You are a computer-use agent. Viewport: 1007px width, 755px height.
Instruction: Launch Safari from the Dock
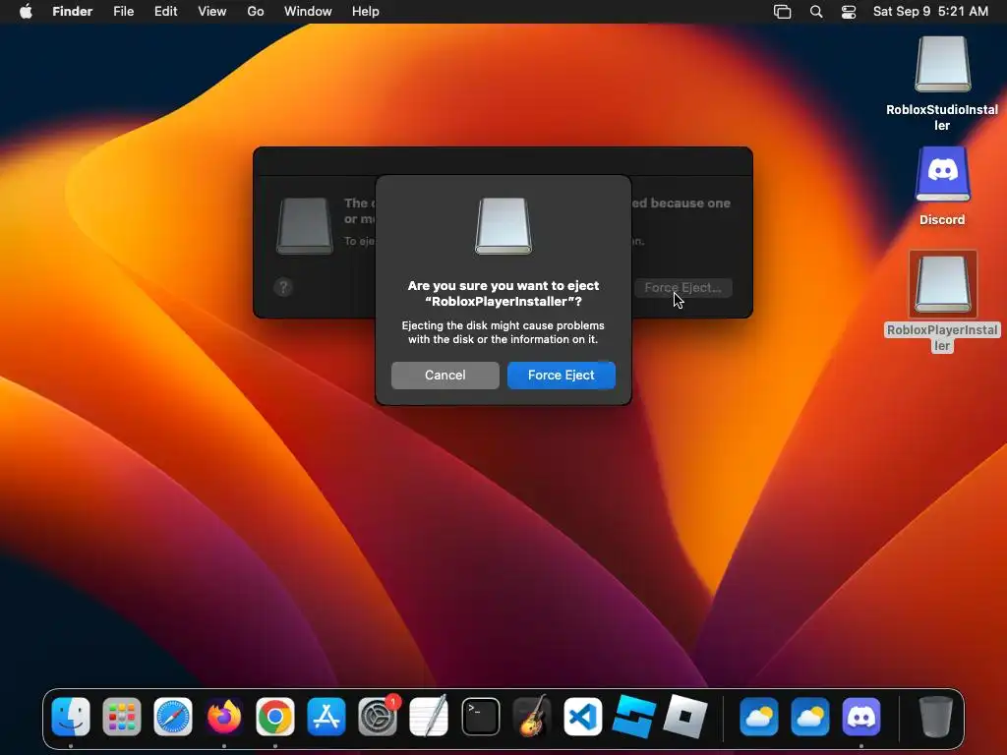(x=173, y=717)
